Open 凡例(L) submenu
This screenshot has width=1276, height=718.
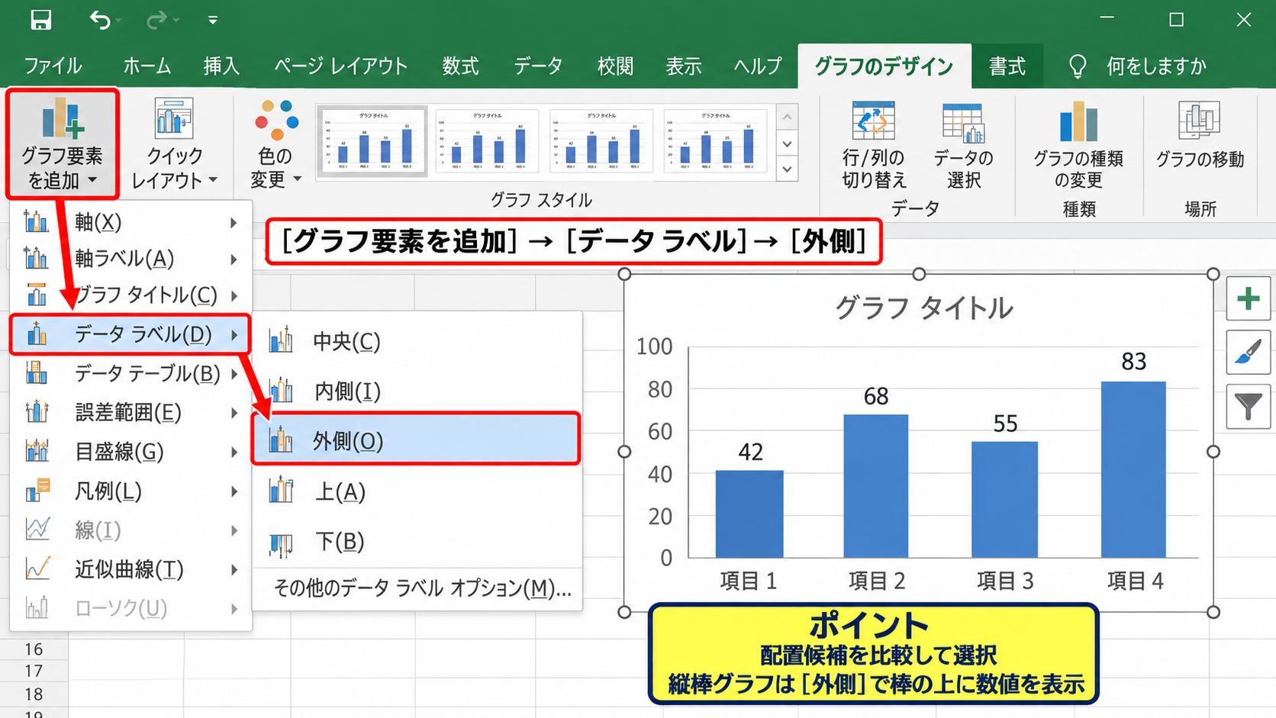131,491
